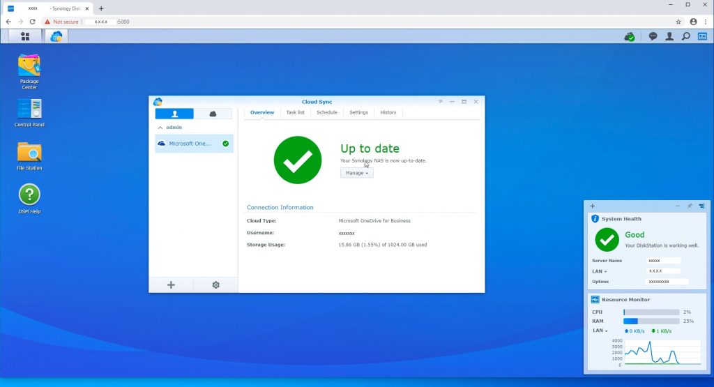Screen dimensions: 714x387
Task: View the History tab
Action: pos(388,112)
